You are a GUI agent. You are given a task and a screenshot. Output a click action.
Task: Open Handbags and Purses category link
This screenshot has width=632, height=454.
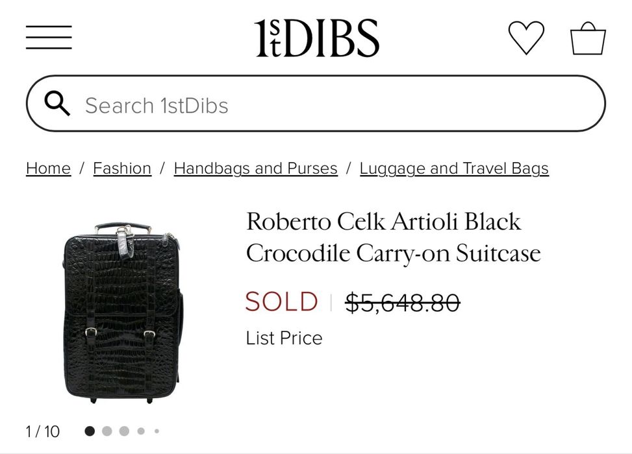coord(255,169)
